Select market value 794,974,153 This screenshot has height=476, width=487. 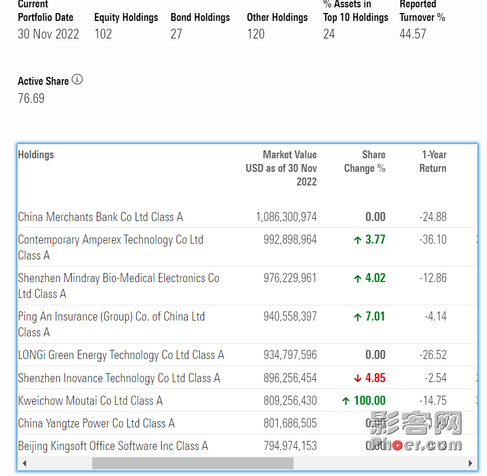click(290, 446)
